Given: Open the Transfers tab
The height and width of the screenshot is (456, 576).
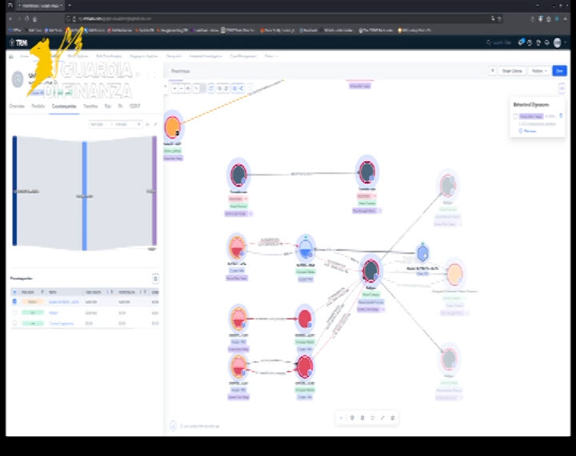Looking at the screenshot, I should tap(90, 106).
